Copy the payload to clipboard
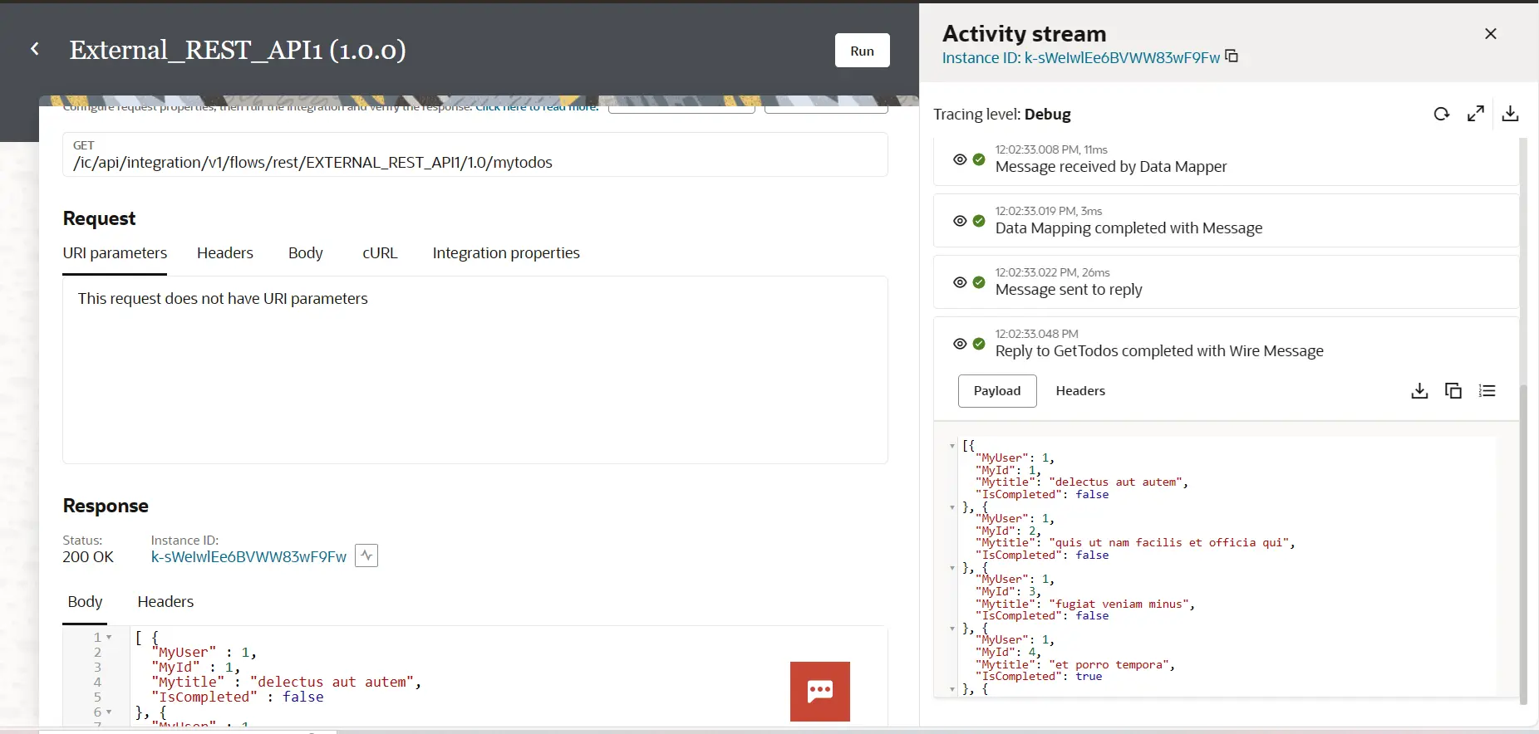Image resolution: width=1539 pixels, height=734 pixels. 1453,391
